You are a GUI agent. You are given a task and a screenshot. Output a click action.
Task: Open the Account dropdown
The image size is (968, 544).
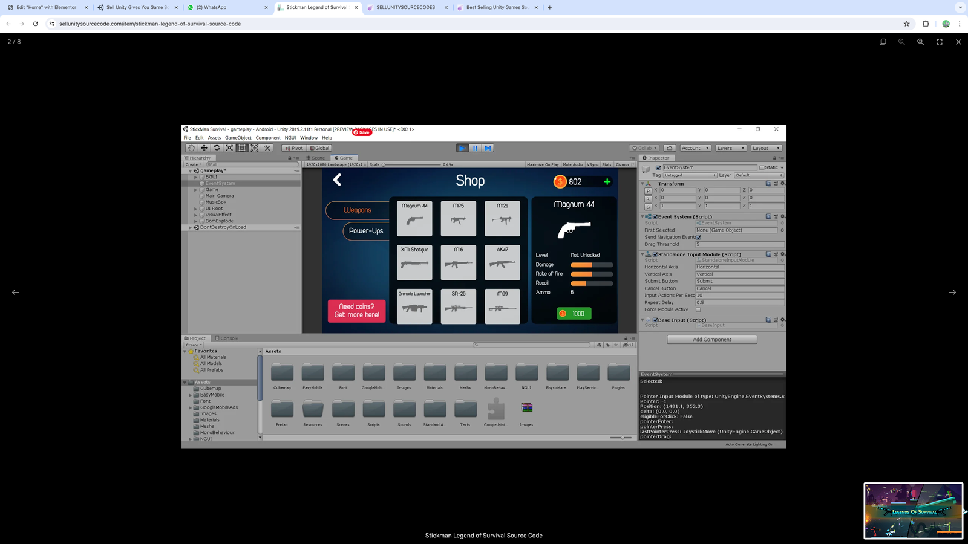coord(695,148)
